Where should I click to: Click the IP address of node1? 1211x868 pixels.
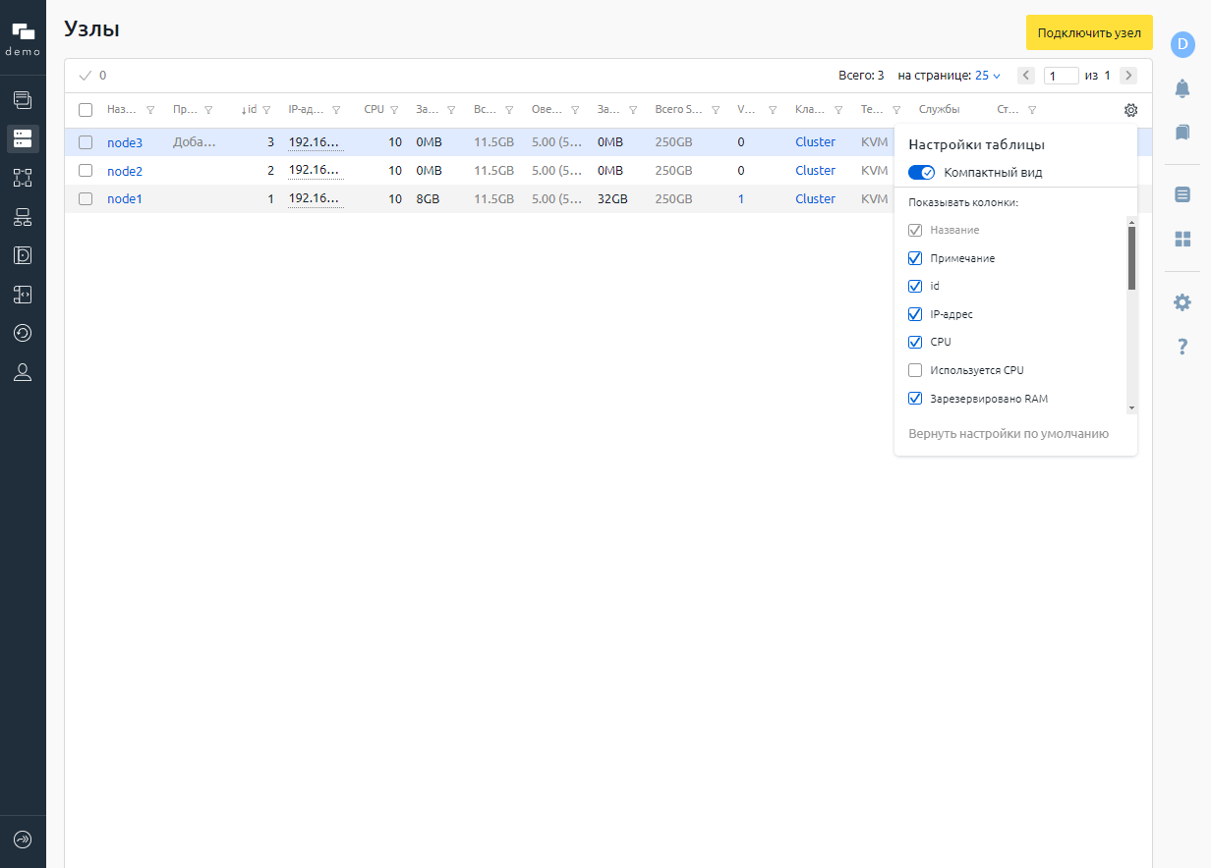tap(316, 198)
